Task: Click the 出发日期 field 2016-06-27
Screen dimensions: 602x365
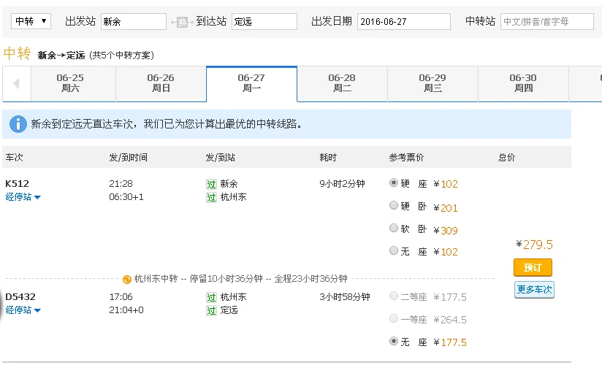Action: pos(404,21)
